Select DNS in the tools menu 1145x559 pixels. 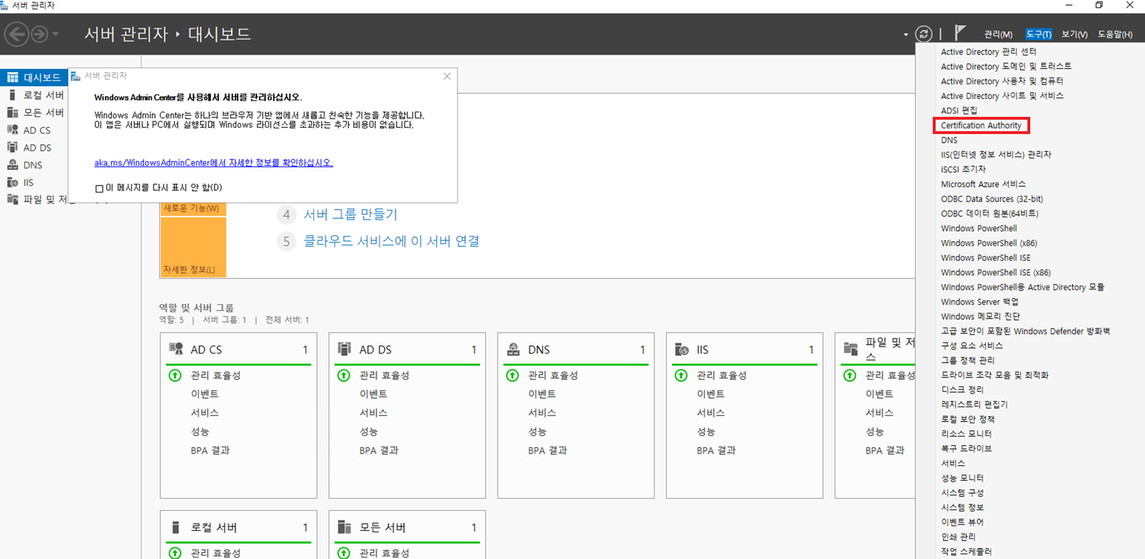(949, 140)
